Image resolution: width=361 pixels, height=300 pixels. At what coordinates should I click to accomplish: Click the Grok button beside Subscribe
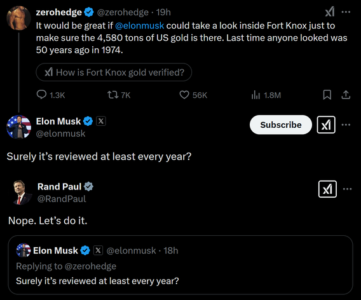click(326, 125)
